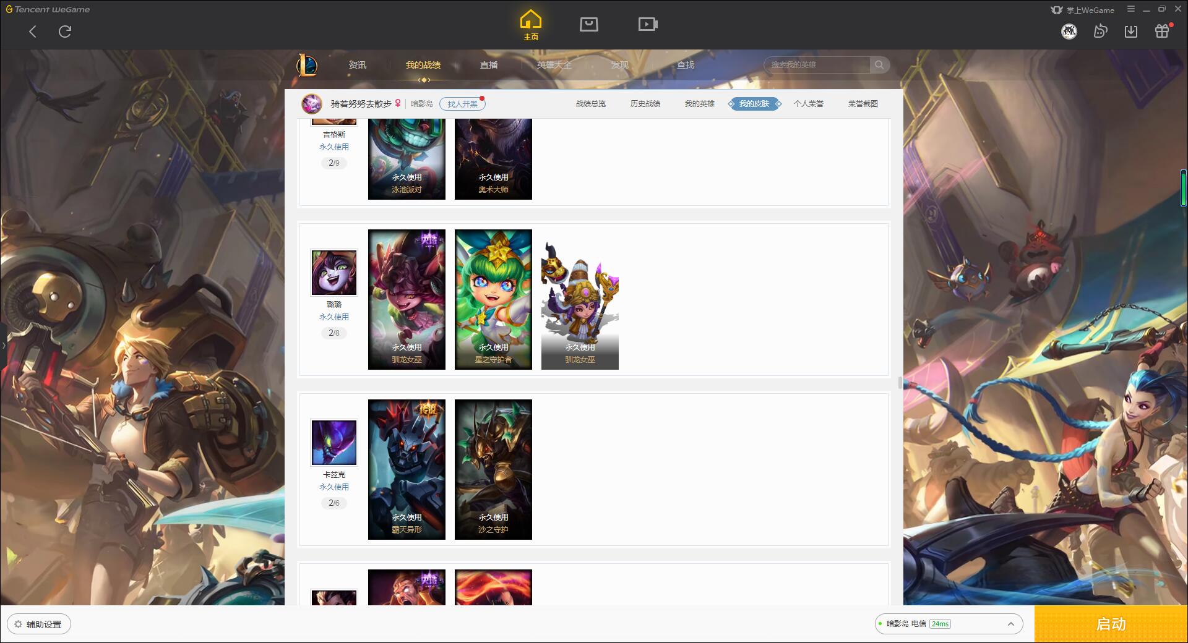Open the 查找 tab
1188x643 pixels.
(x=686, y=65)
